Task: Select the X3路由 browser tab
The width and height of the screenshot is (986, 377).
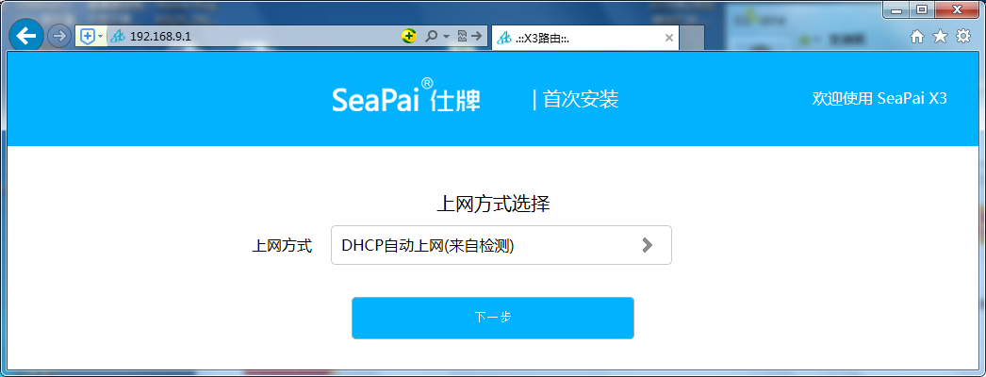Action: [x=584, y=38]
